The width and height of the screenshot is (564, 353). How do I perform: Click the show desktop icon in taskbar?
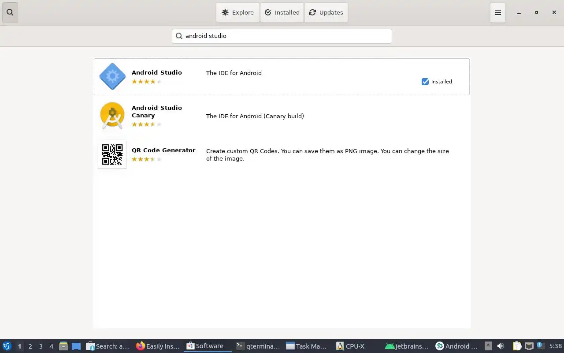76,346
